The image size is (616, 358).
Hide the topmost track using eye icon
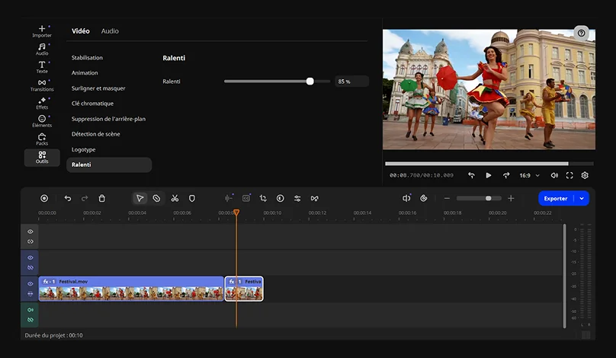coord(30,232)
